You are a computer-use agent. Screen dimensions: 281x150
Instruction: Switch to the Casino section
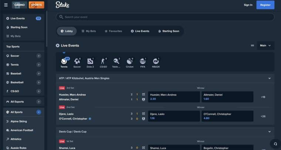pos(20,5)
